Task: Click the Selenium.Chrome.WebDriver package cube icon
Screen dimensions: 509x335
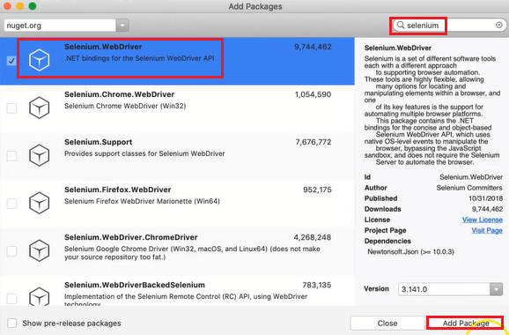Action: [39, 108]
